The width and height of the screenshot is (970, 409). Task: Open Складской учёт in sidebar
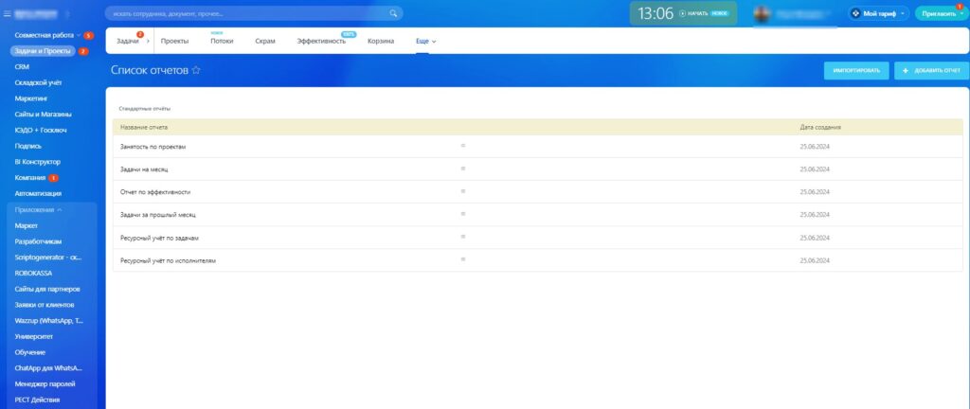38,82
